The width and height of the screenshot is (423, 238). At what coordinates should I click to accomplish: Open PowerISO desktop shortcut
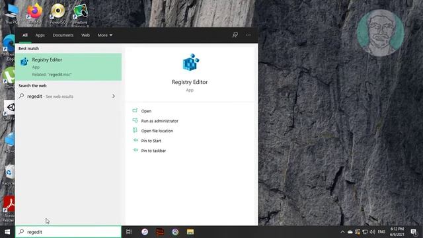pyautogui.click(x=58, y=13)
